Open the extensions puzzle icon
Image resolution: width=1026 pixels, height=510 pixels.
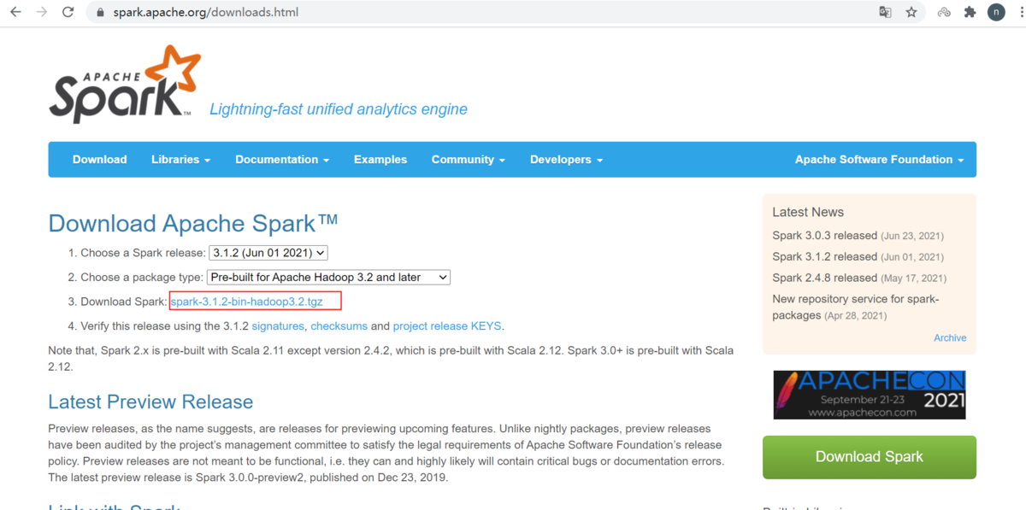click(x=970, y=13)
